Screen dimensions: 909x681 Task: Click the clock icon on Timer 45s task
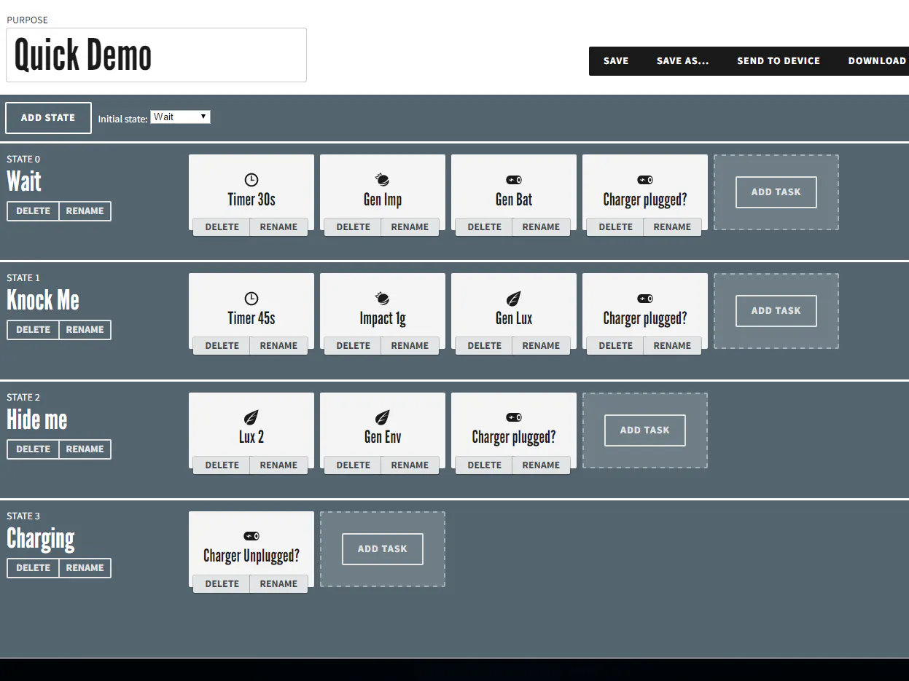(x=251, y=298)
